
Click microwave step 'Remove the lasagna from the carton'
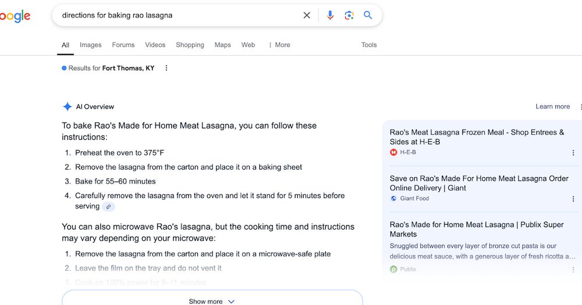point(203,254)
